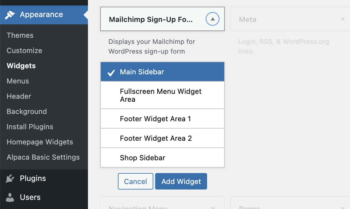
Task: Click the Users person icon
Action: [x=9, y=197]
